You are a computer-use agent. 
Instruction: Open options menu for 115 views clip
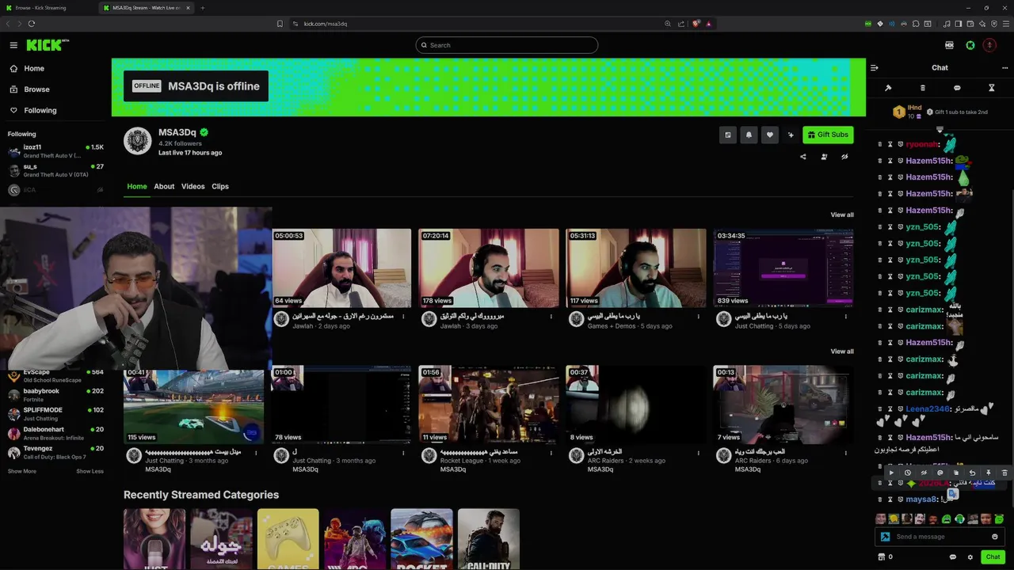(256, 453)
